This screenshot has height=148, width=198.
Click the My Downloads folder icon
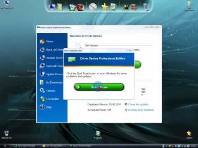point(42,83)
